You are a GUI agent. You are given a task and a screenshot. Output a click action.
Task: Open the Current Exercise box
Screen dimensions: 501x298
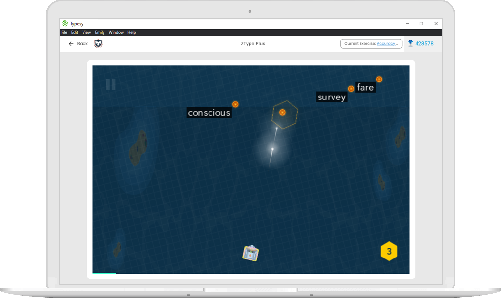(371, 44)
